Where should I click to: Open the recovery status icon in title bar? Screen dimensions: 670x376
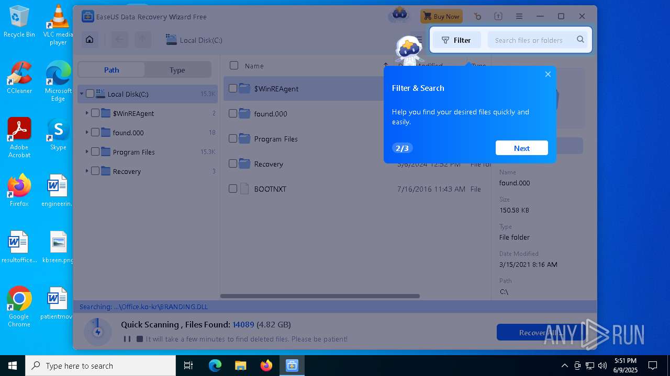tap(477, 16)
